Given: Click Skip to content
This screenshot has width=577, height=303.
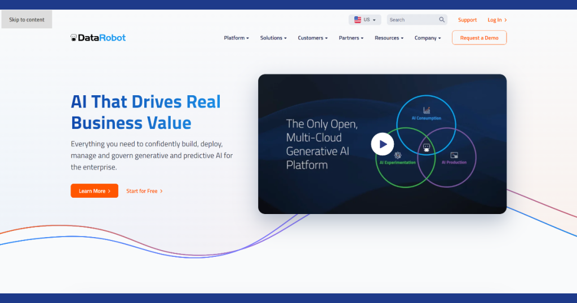Looking at the screenshot, I should pos(27,20).
